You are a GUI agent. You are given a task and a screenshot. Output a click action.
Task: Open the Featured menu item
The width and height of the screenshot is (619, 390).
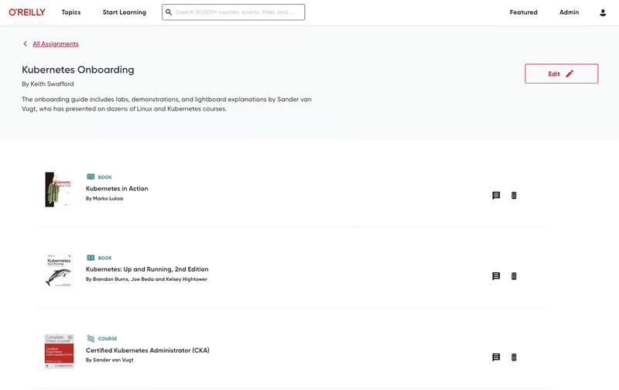(x=523, y=12)
